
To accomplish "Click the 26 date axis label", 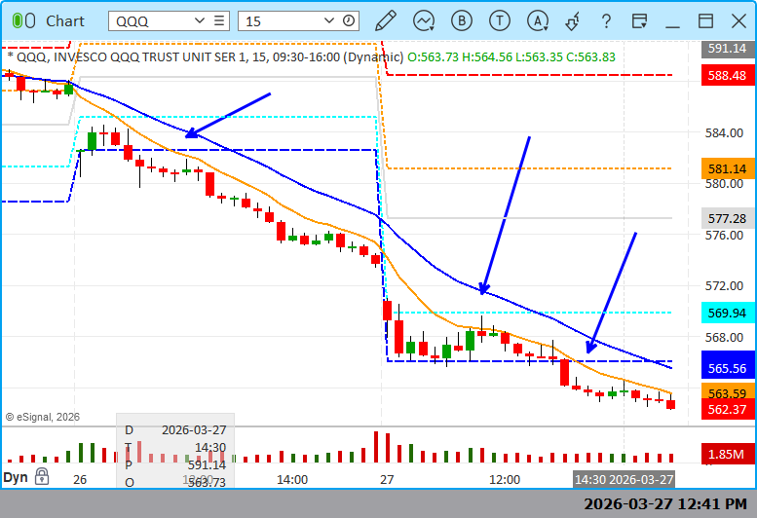I will (x=80, y=480).
